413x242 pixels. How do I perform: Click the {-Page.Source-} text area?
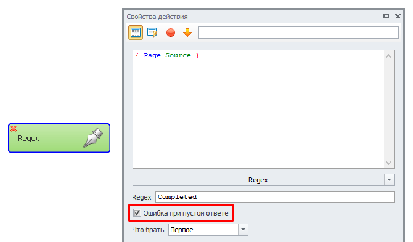tap(259, 109)
